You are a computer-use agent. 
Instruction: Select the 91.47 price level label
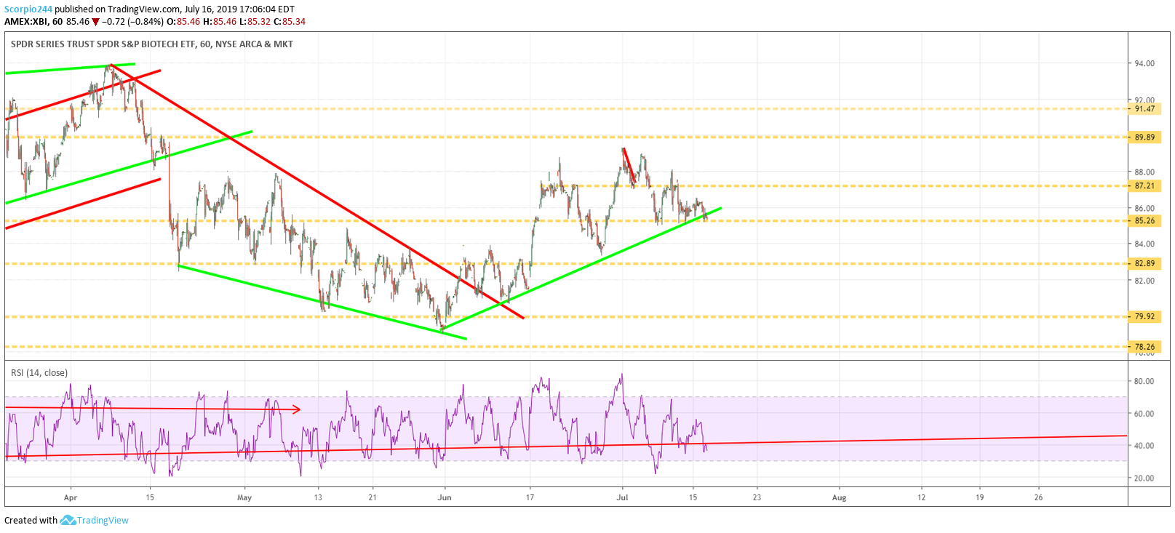click(1144, 109)
